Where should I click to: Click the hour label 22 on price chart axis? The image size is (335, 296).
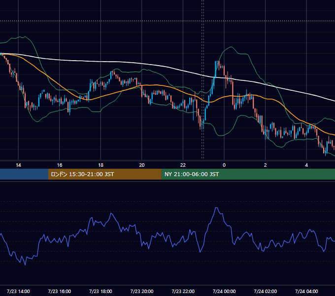(x=183, y=165)
